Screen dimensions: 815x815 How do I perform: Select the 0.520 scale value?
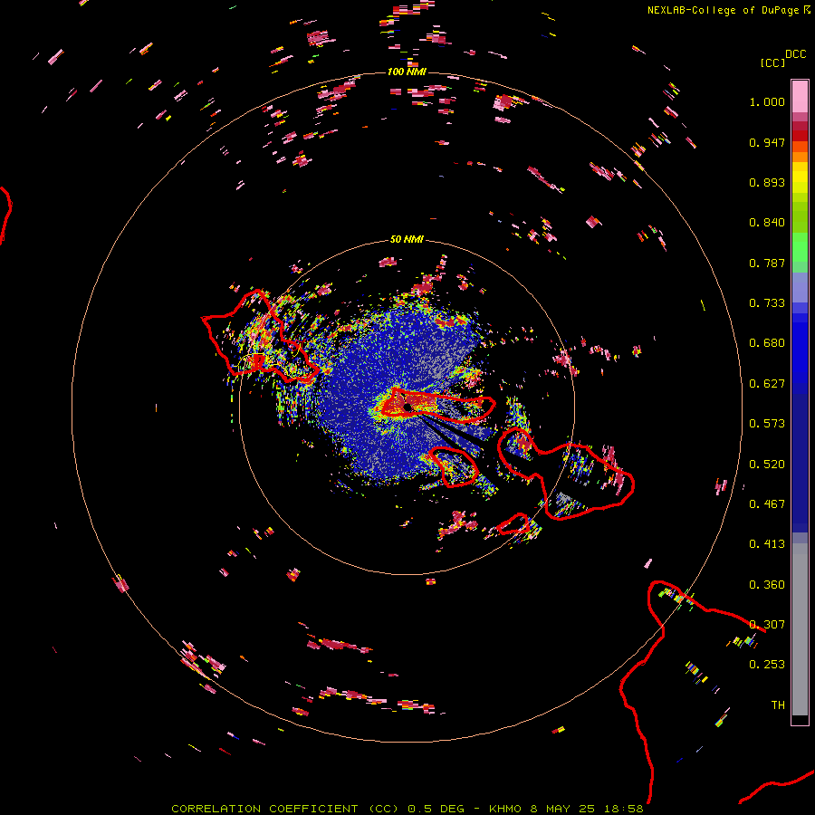[x=767, y=465]
